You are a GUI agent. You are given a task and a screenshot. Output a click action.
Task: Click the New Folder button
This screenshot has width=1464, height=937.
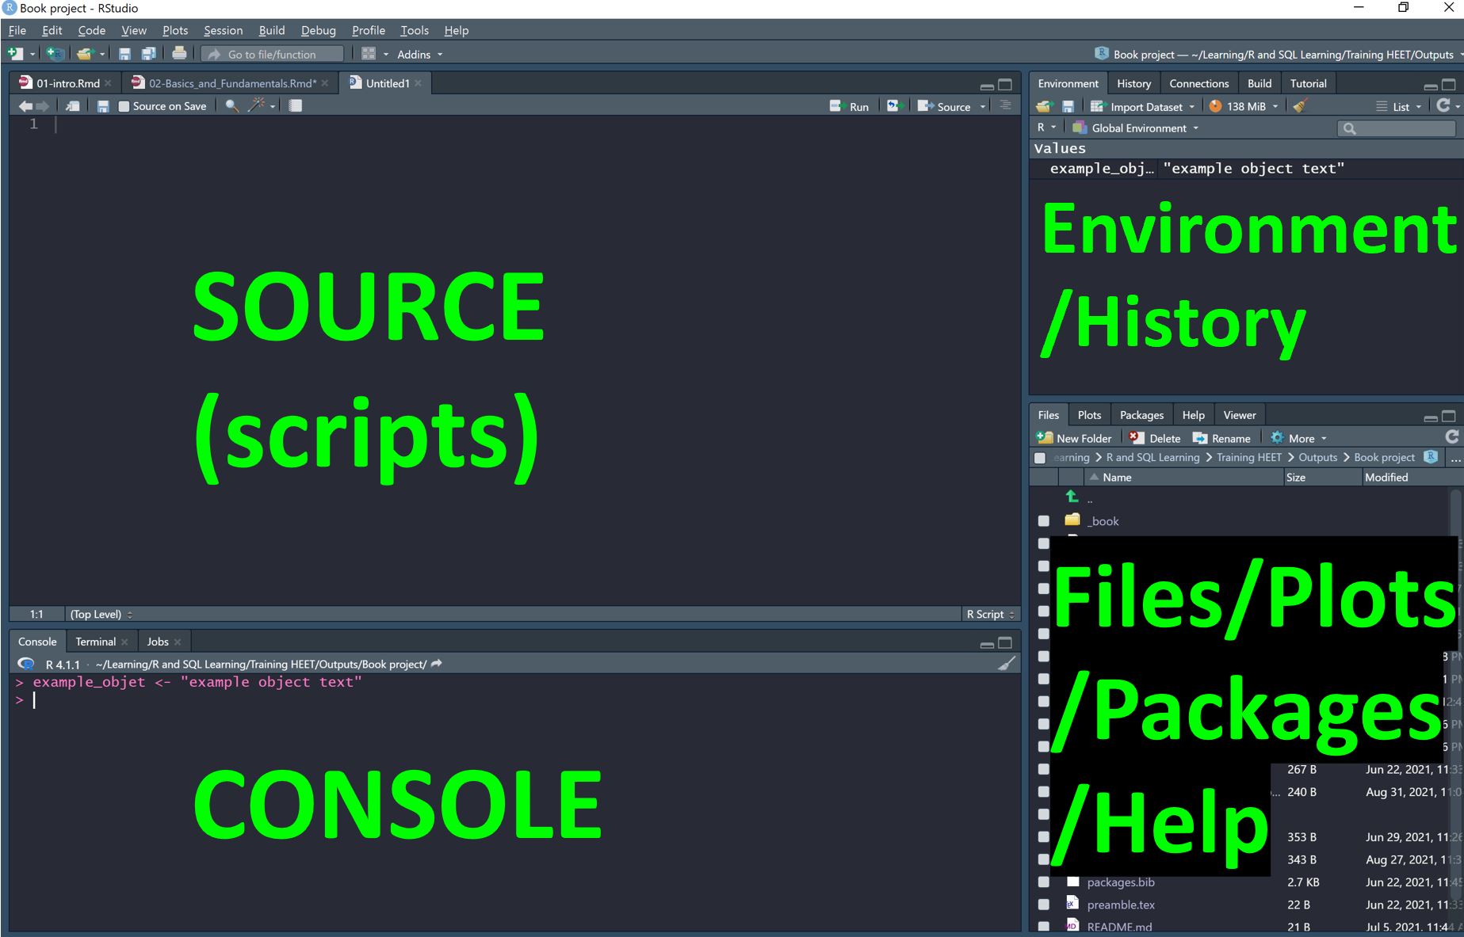[1073, 438]
